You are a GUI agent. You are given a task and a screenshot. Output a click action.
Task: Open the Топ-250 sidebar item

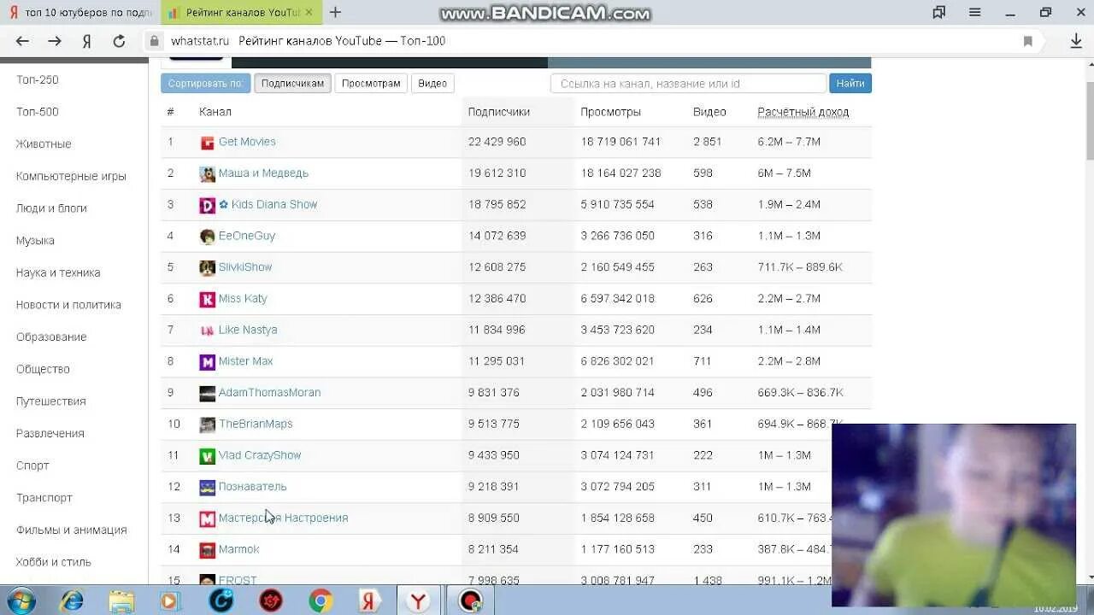[x=38, y=79]
